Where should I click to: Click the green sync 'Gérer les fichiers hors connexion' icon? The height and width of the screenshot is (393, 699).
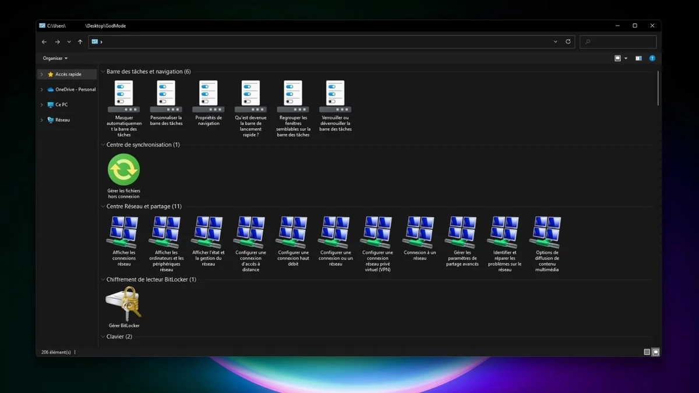pyautogui.click(x=124, y=169)
